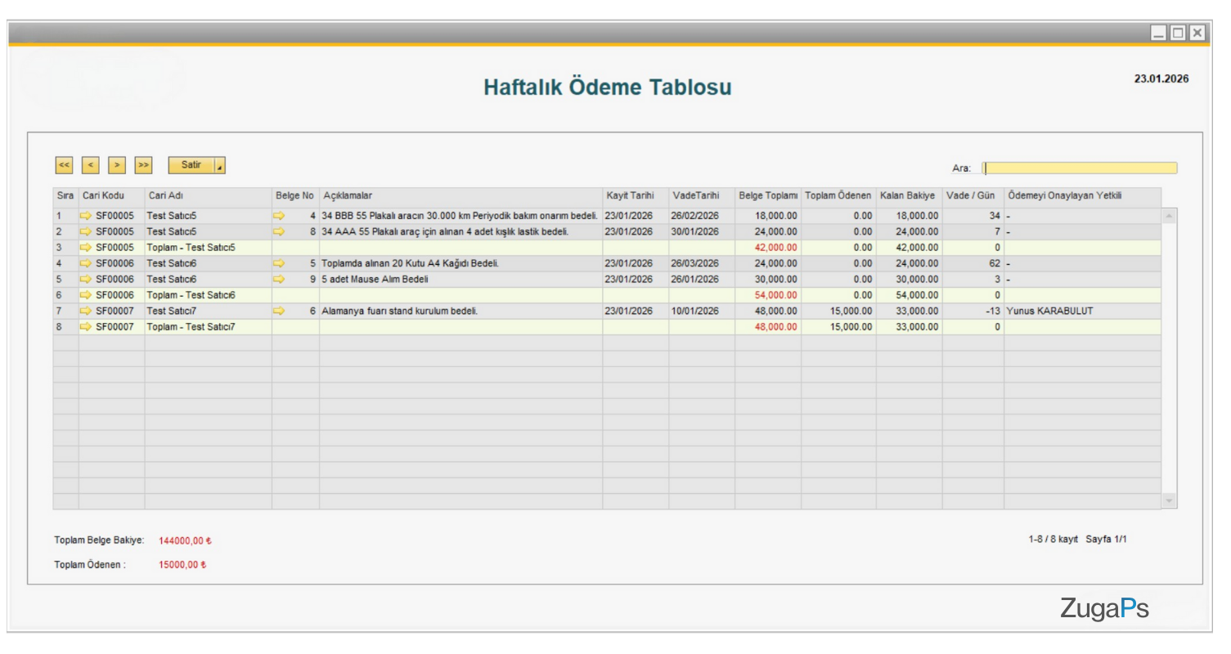1231x654 pixels.
Task: Click the arrow icon beside SF00007 vendor code
Action: tap(85, 311)
